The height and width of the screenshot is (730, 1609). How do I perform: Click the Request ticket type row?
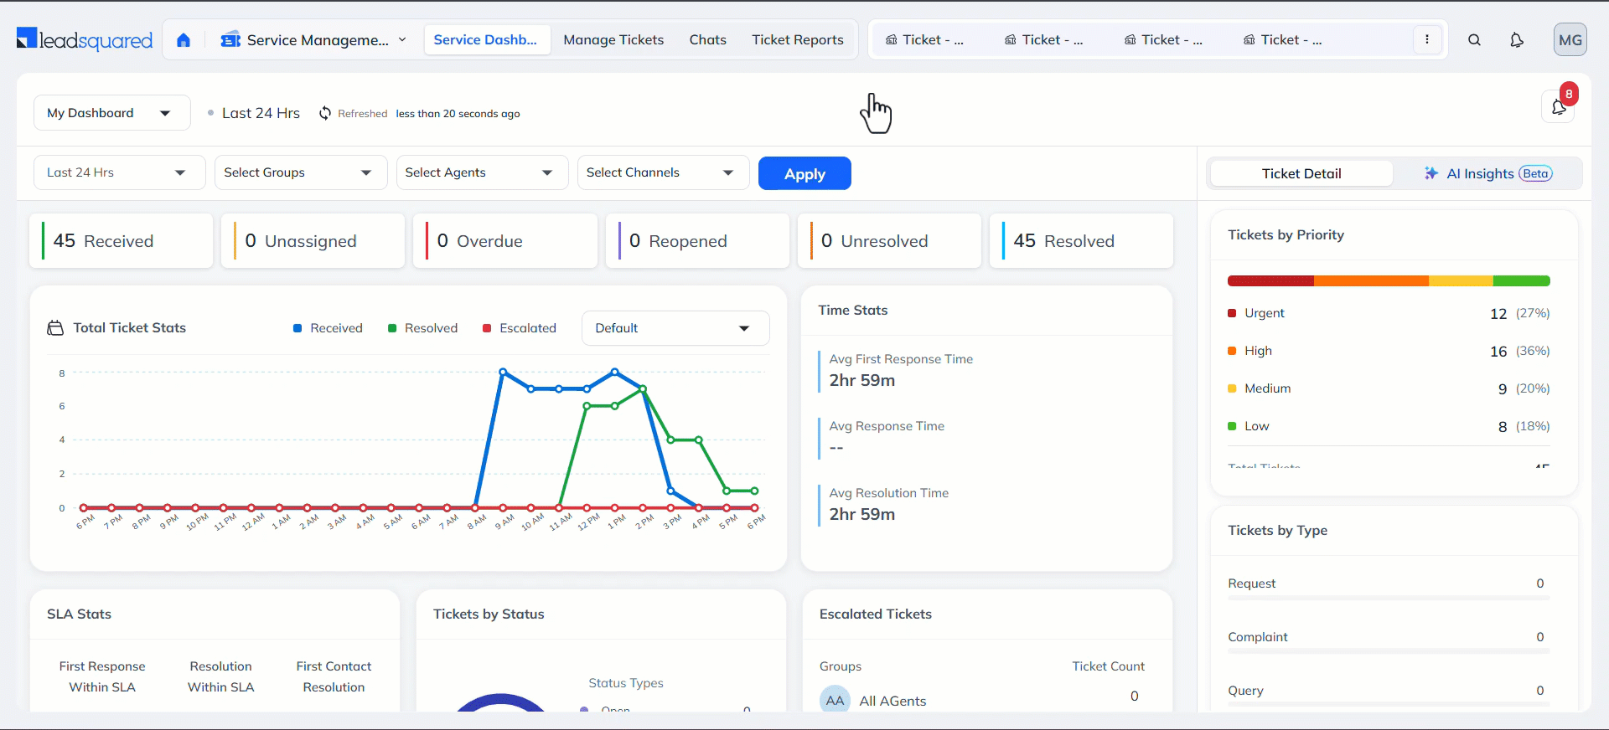pyautogui.click(x=1389, y=587)
